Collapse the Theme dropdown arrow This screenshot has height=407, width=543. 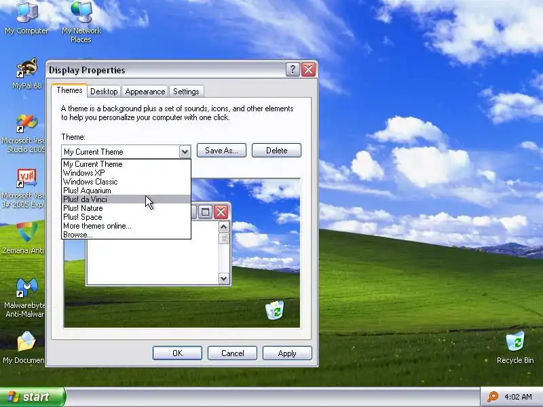pyautogui.click(x=185, y=151)
